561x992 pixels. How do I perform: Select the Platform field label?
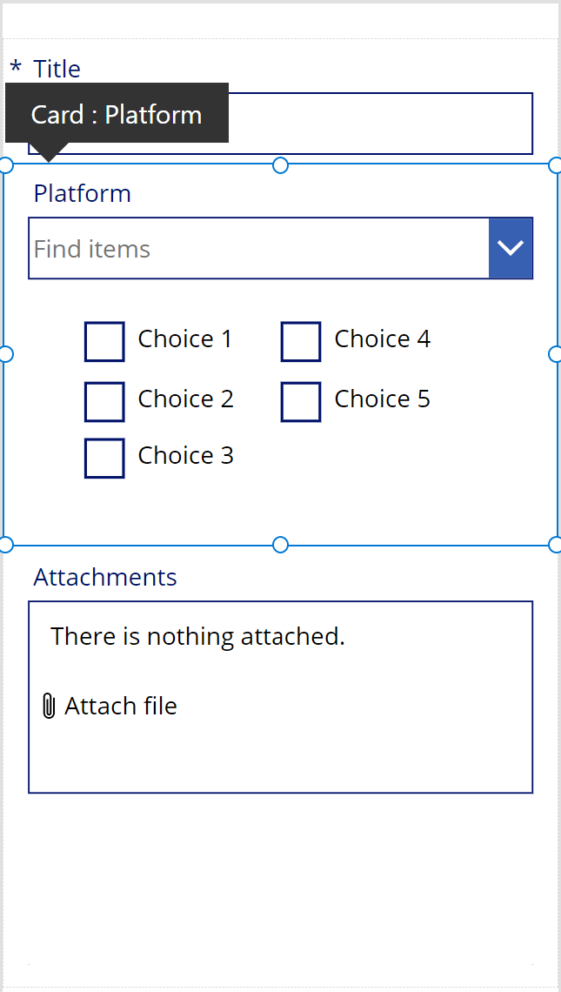point(83,193)
